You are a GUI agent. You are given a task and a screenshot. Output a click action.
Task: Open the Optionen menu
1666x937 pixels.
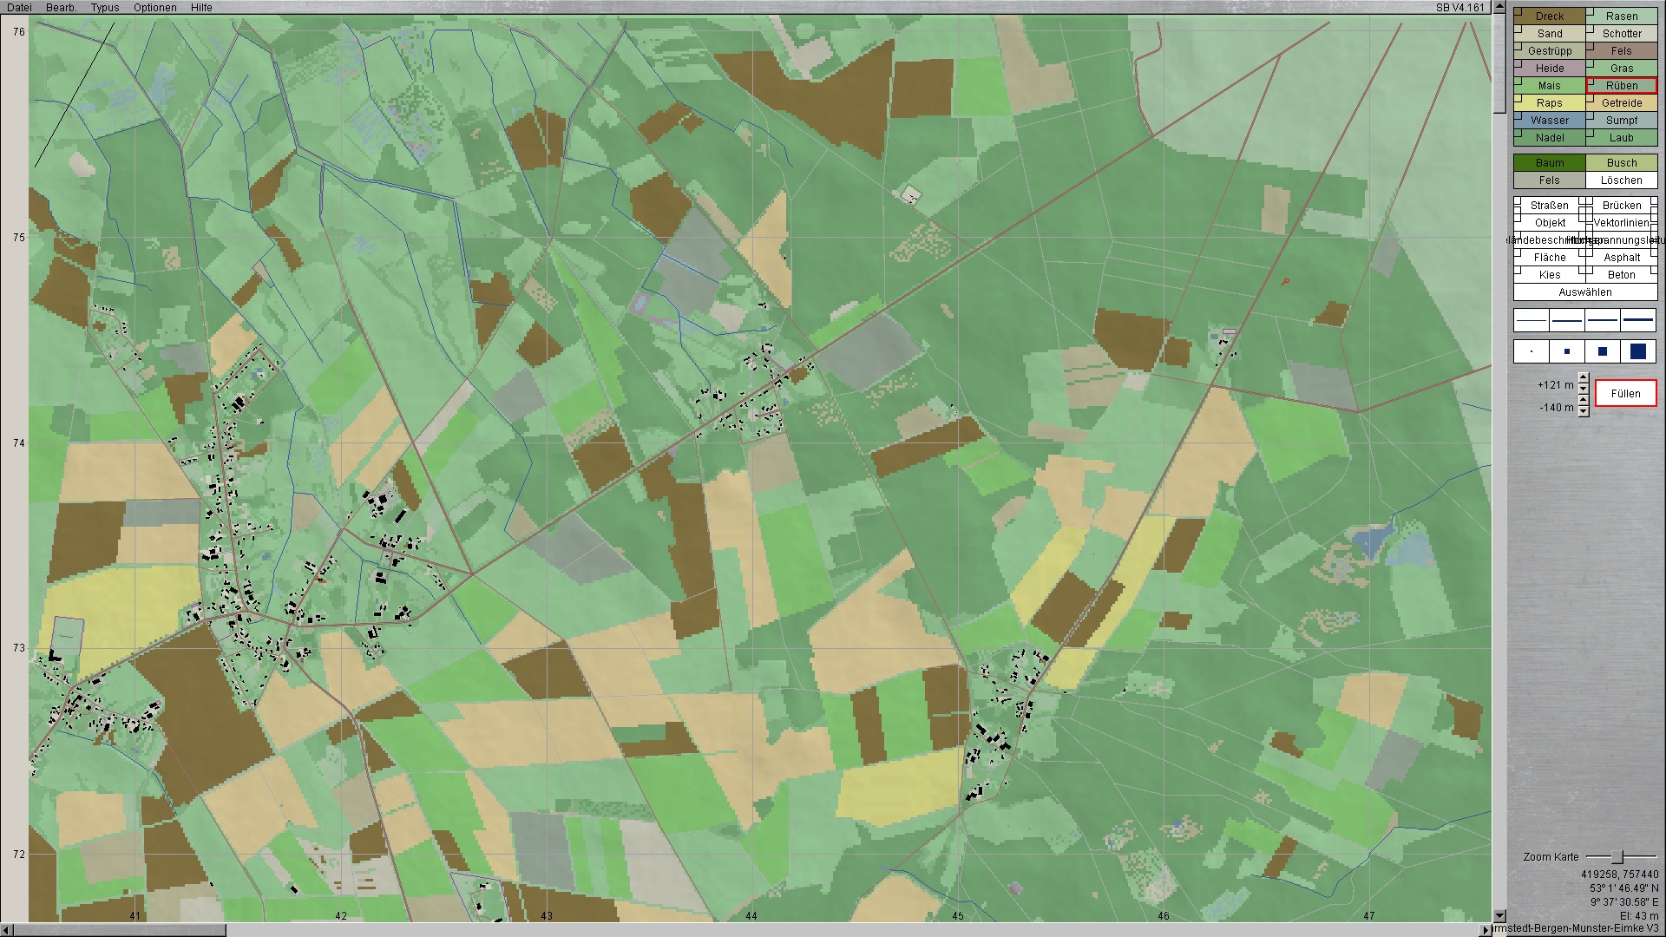coord(154,7)
